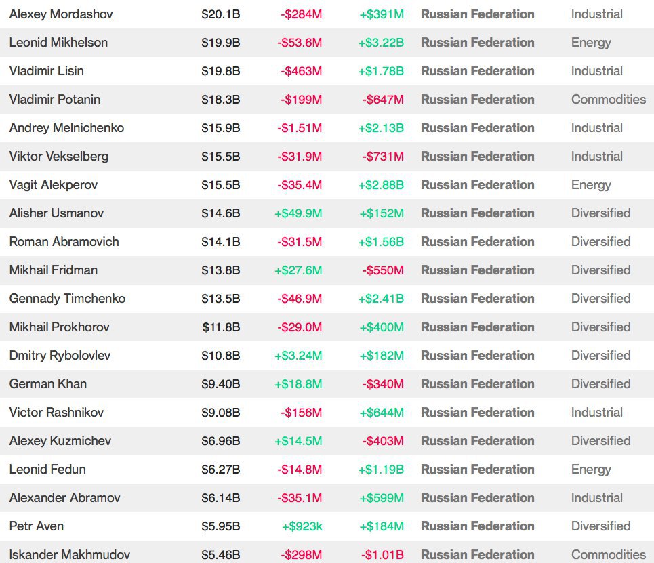Screen dimensions: 654x563
Task: Click Commodities in Vladimir Potanin's row
Action: (x=609, y=100)
